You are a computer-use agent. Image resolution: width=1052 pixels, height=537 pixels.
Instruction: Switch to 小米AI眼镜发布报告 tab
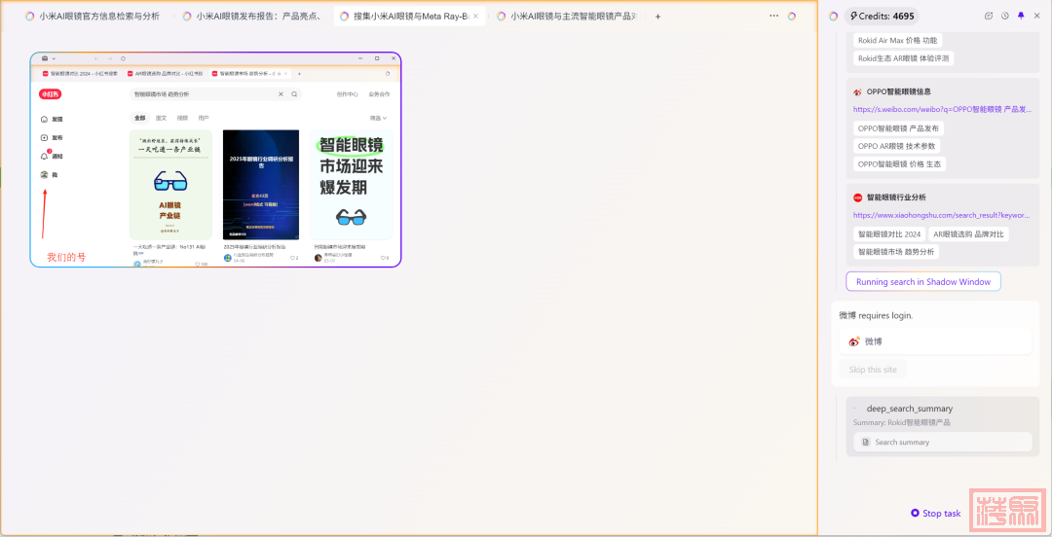pos(255,17)
